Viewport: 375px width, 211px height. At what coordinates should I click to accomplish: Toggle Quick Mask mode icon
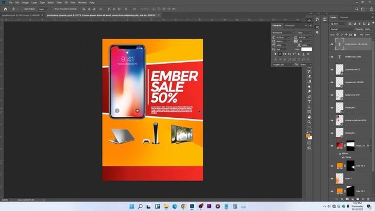[309, 143]
